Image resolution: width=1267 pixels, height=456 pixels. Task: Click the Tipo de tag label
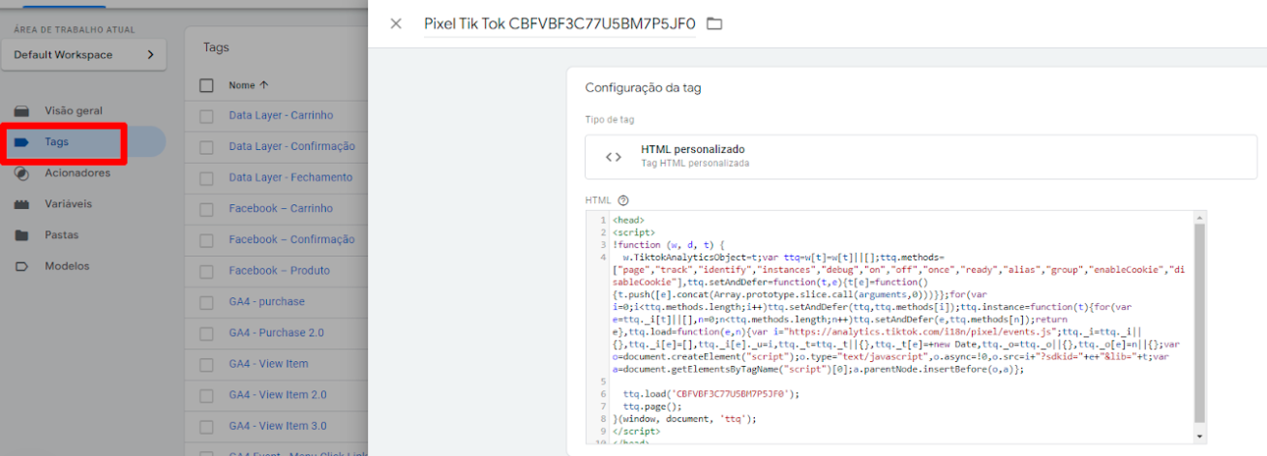[x=610, y=119]
